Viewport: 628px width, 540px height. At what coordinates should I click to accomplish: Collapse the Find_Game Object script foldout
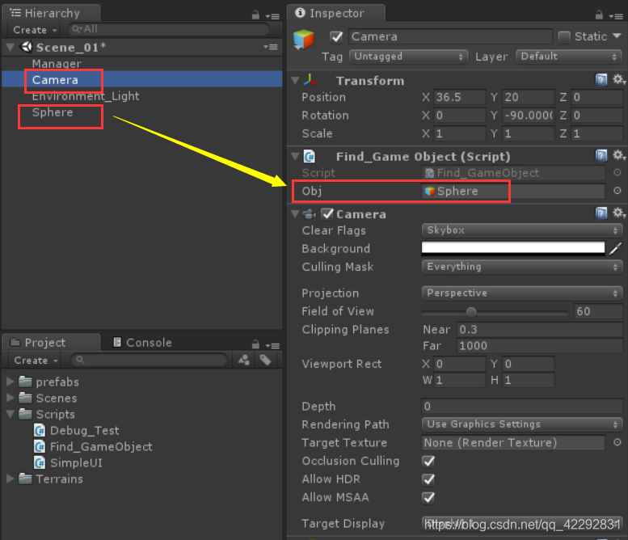point(296,156)
